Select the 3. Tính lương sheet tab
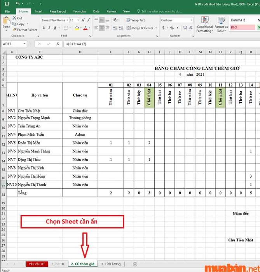 point(111,264)
